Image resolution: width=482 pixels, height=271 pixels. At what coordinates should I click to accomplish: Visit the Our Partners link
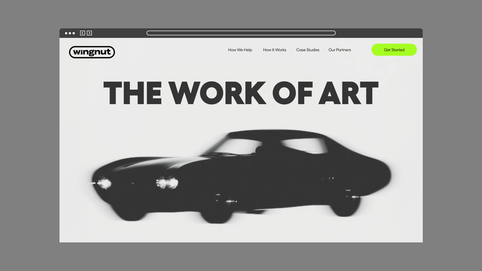point(339,50)
